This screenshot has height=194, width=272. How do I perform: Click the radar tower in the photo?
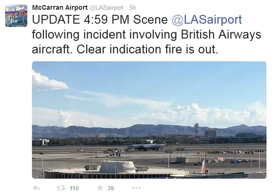click(x=197, y=130)
